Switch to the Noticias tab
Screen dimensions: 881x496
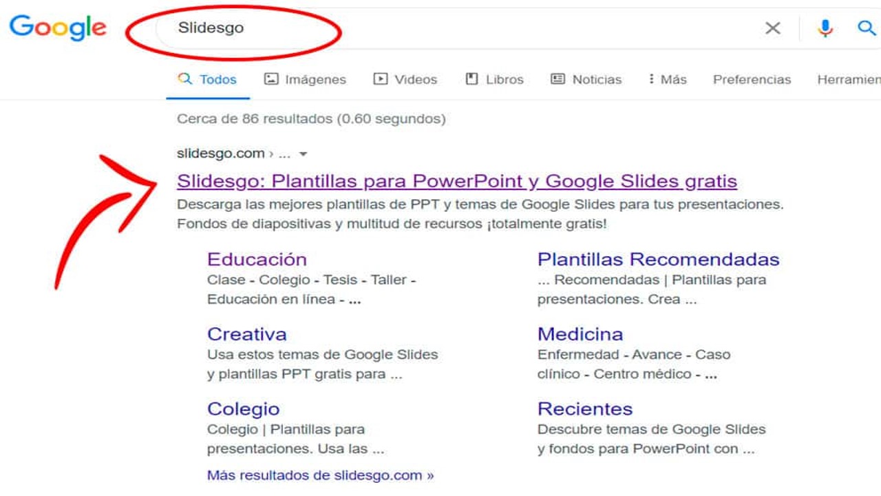595,79
